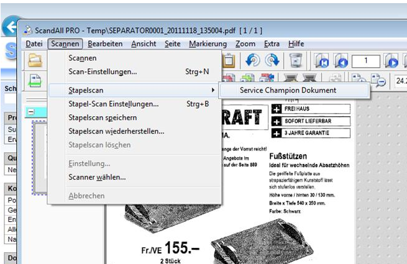Click 3 JAHRE GARANTIE in the document
Image resolution: width=407 pixels, height=264 pixels.
(307, 133)
